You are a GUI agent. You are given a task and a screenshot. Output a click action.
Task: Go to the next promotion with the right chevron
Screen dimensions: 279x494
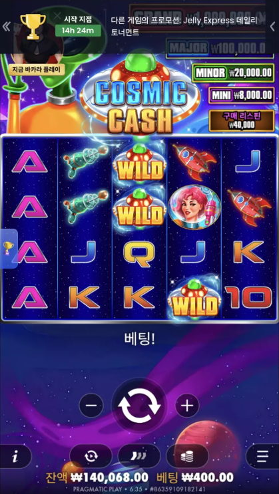pyautogui.click(x=272, y=27)
